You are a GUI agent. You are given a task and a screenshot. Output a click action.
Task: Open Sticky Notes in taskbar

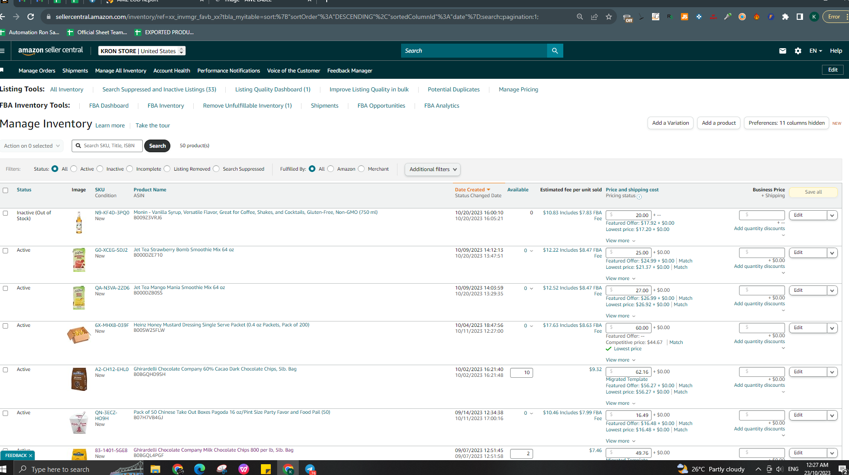(266, 469)
